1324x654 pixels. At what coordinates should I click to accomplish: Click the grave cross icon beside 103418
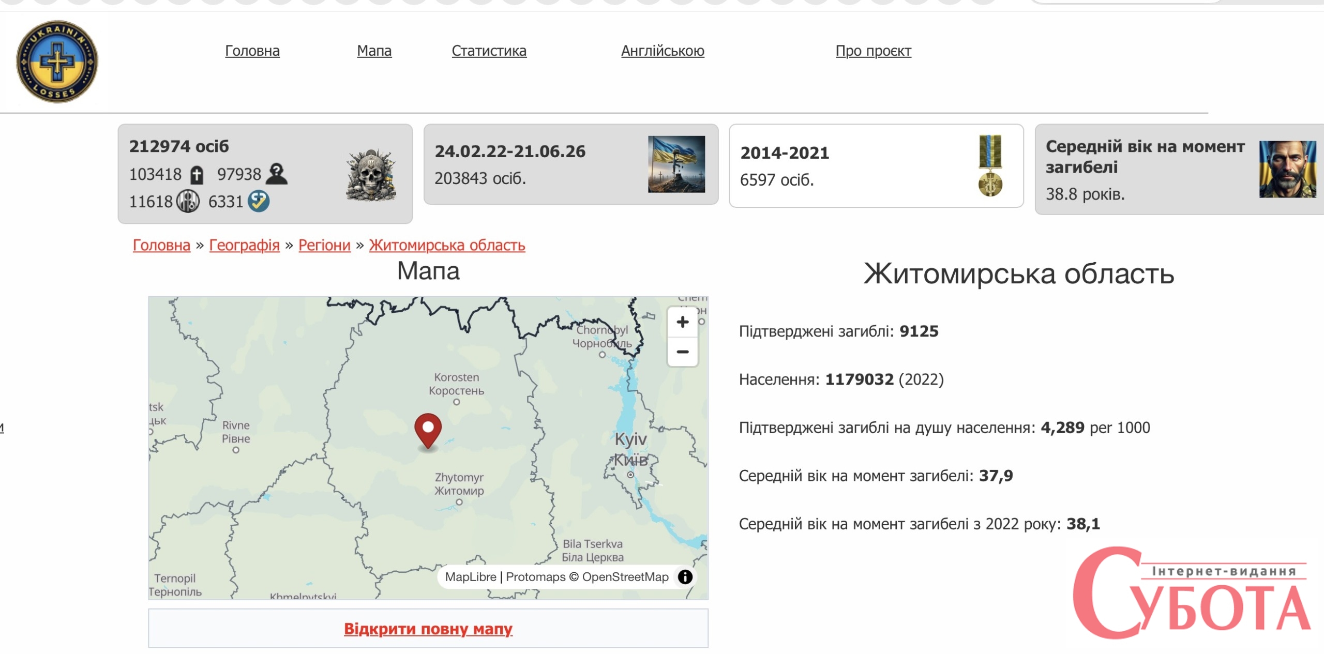tap(197, 175)
